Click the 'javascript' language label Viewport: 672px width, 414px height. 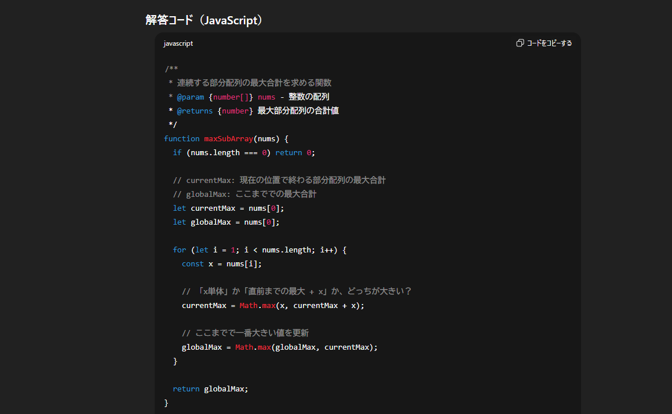coord(178,43)
